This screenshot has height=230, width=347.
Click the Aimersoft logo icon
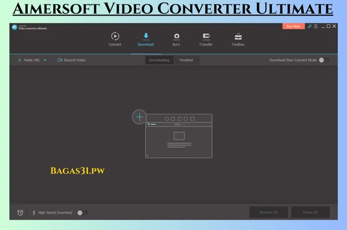[14, 27]
